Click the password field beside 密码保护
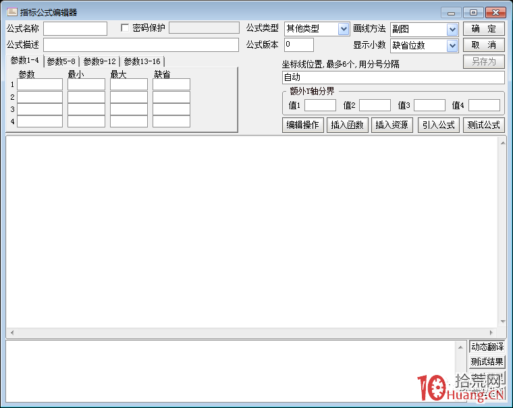This screenshot has width=513, height=408. 204,28
